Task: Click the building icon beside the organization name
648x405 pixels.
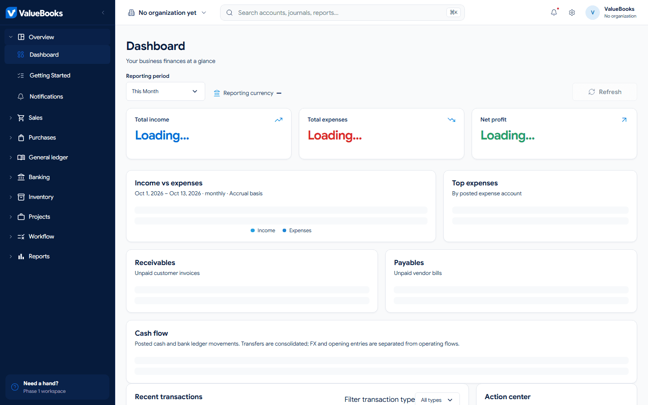Action: tap(131, 13)
